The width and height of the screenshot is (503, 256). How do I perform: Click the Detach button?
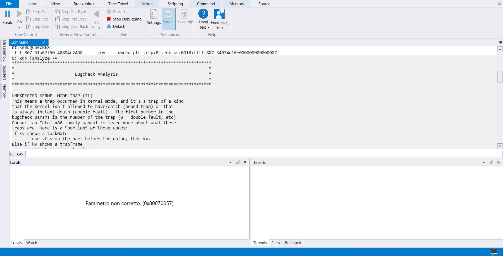pyautogui.click(x=116, y=26)
